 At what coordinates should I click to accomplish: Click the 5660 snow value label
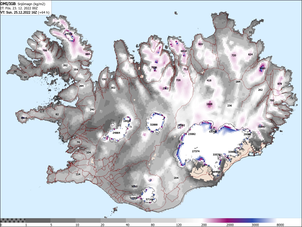(x=262, y=68)
